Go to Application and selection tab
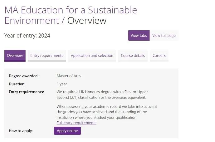This screenshot has height=142, width=215. pyautogui.click(x=92, y=55)
